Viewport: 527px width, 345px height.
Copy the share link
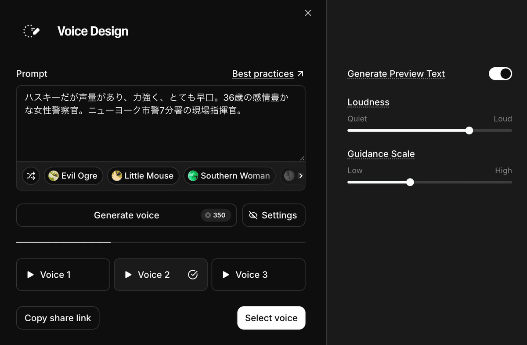58,318
